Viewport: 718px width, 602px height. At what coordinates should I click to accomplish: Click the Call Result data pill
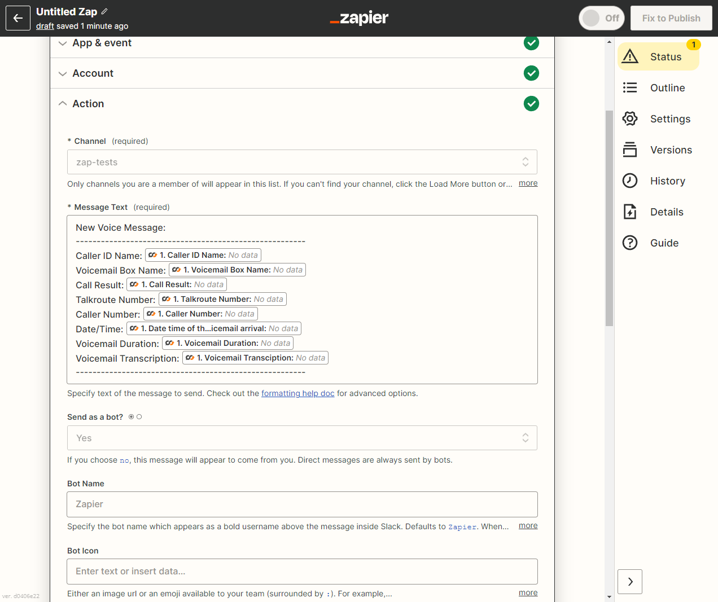(x=177, y=284)
